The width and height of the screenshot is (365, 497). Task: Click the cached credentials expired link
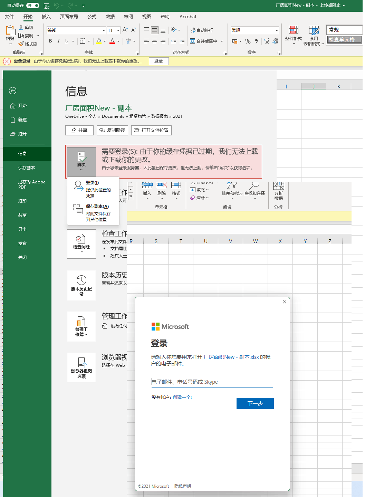pos(87,61)
